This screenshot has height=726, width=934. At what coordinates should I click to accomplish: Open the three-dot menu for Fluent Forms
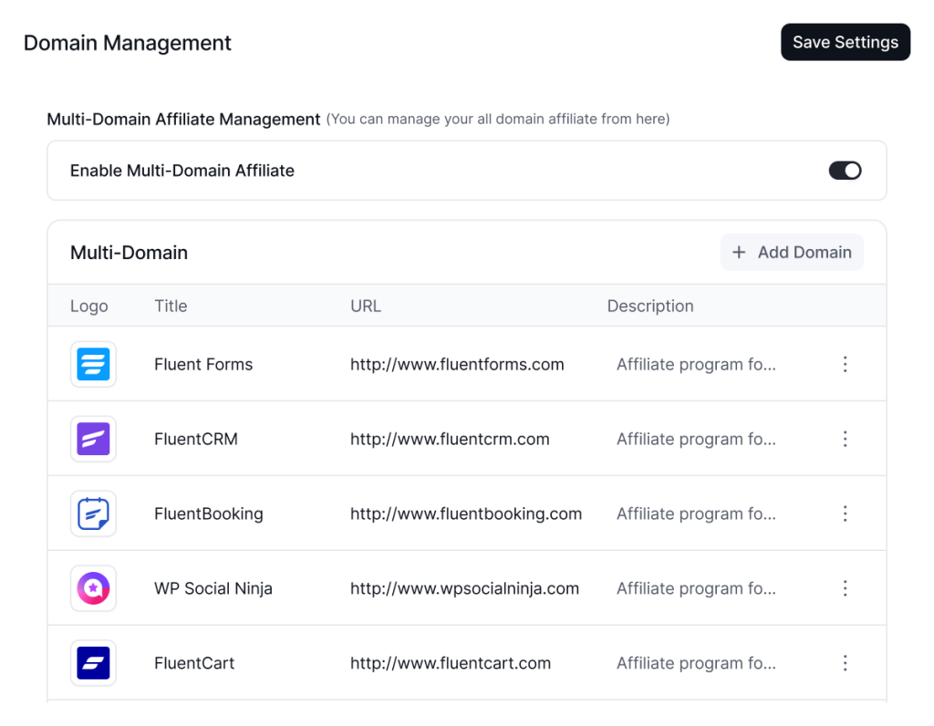click(845, 364)
